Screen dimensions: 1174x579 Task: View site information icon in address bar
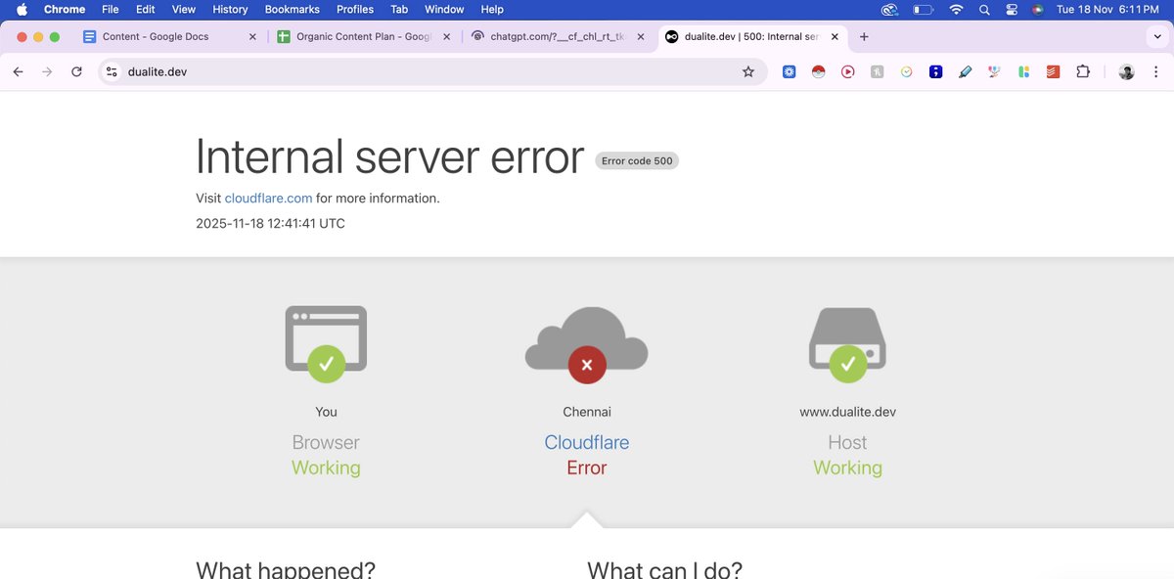[x=112, y=71]
